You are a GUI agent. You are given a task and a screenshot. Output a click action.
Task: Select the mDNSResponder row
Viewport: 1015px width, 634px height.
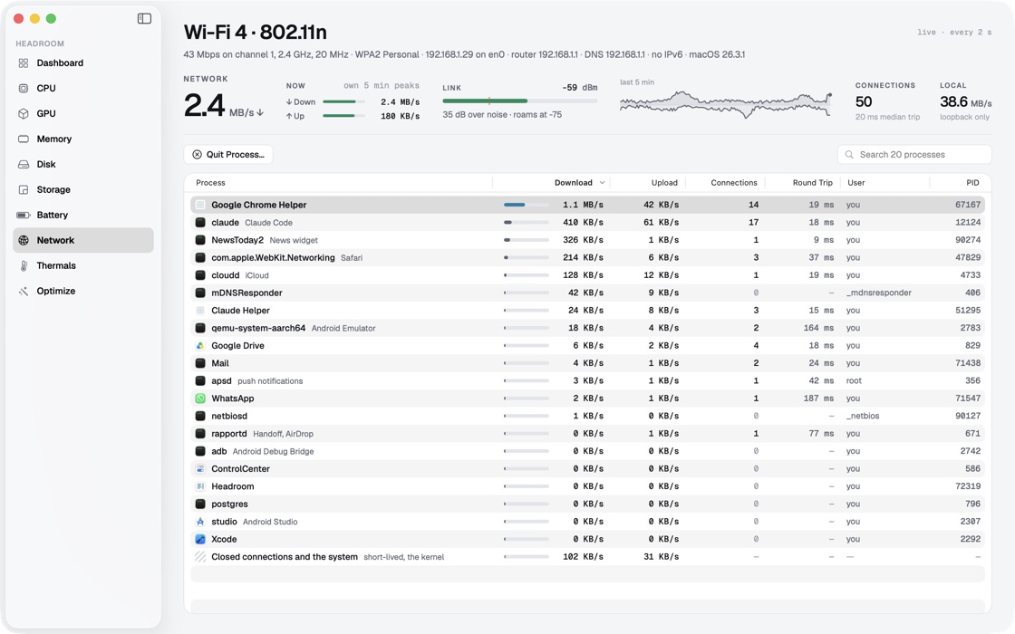click(x=588, y=293)
